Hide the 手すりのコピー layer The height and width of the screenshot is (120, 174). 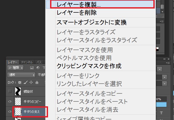pos(10,101)
